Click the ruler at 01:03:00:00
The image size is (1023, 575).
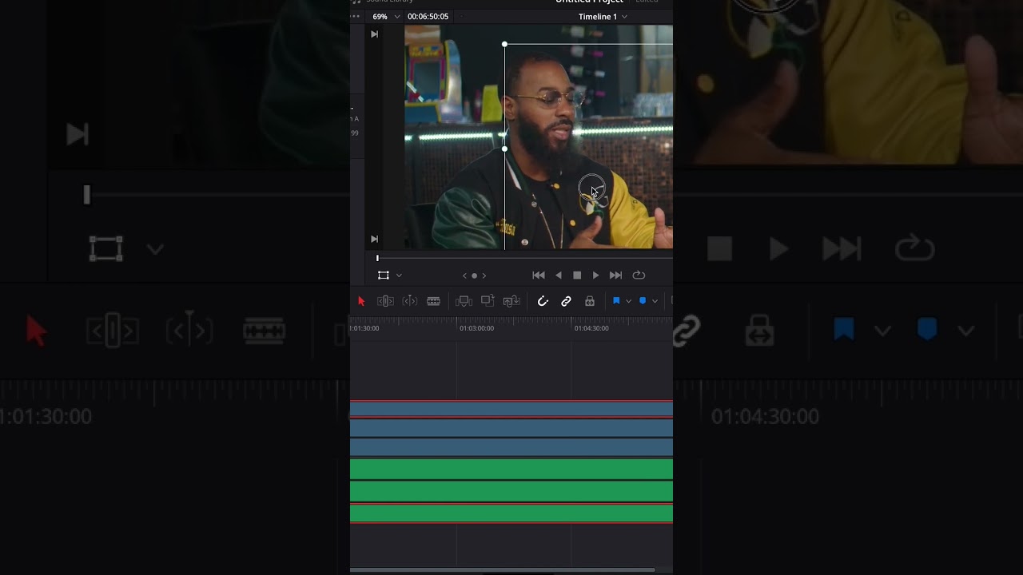477,328
